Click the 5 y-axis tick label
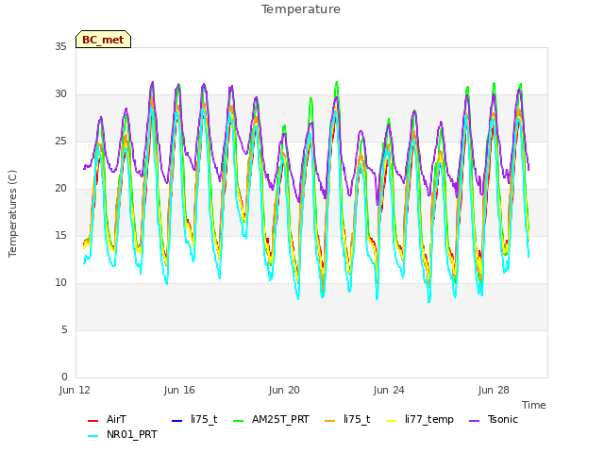This screenshot has height=453, width=604. point(64,329)
